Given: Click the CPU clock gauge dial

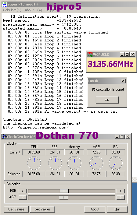Looking at the screenshot, I should [34, 163].
